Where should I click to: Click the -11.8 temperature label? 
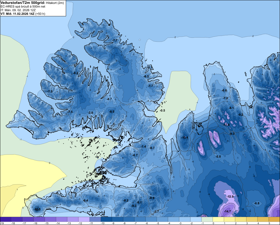(x=227, y=125)
